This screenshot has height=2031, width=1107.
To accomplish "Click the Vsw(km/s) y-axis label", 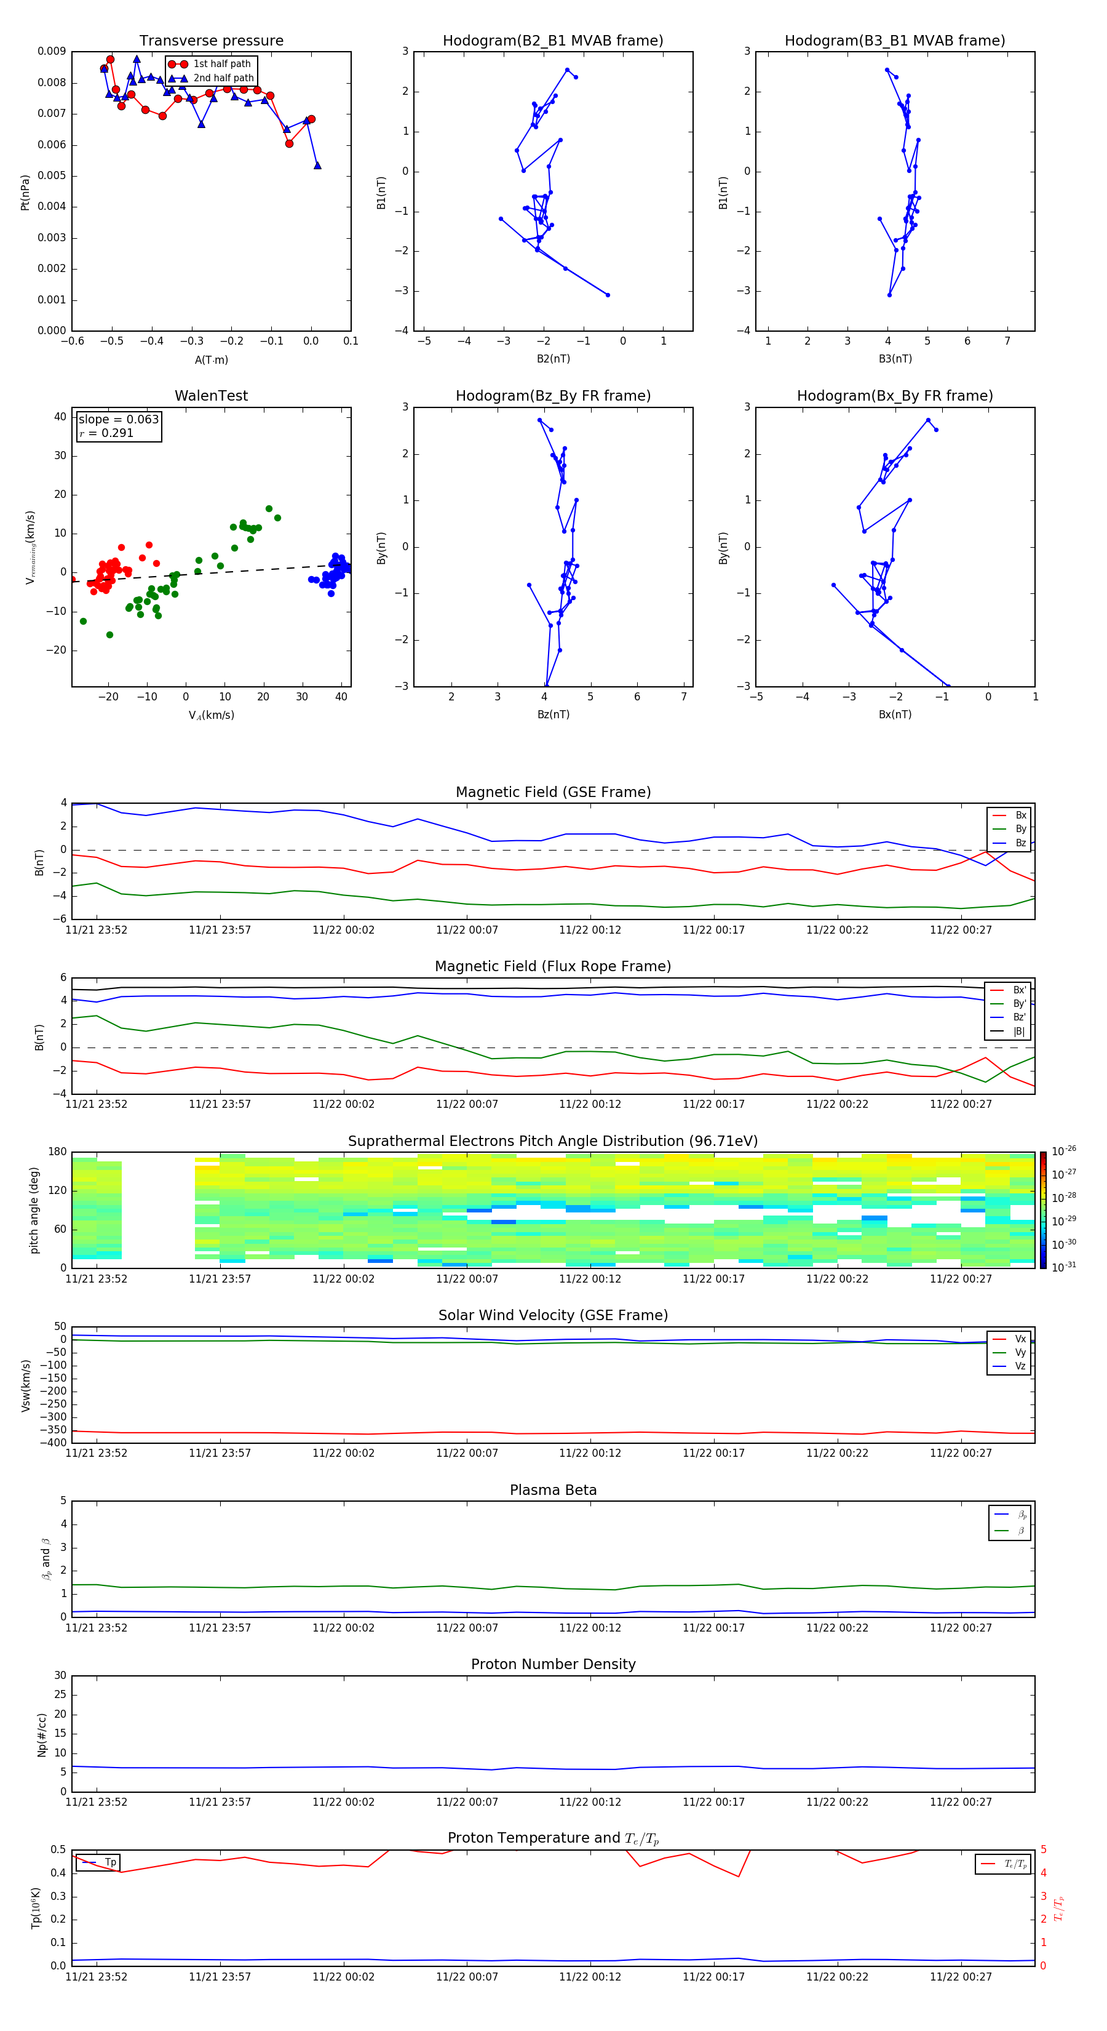I will tap(26, 1385).
